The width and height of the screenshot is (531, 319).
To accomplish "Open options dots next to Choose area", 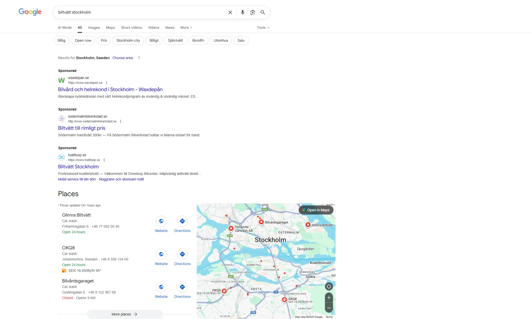I will 139,58.
